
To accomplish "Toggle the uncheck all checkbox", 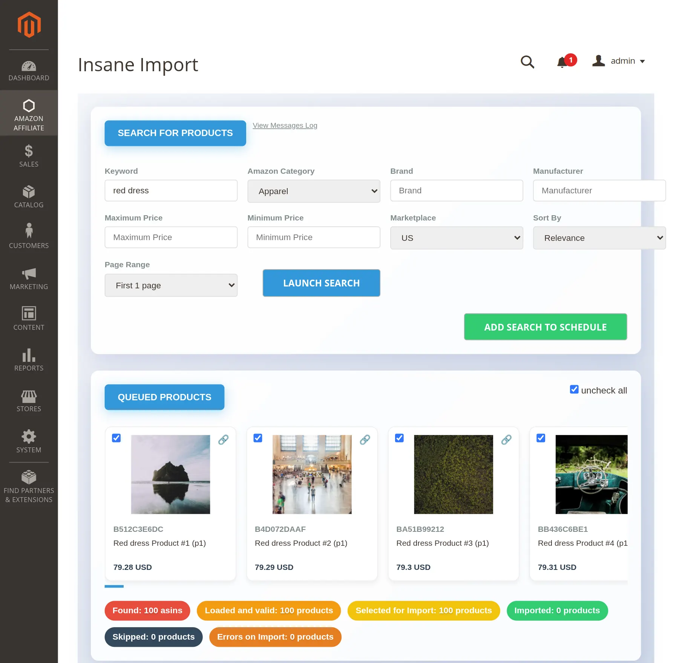I will point(574,389).
